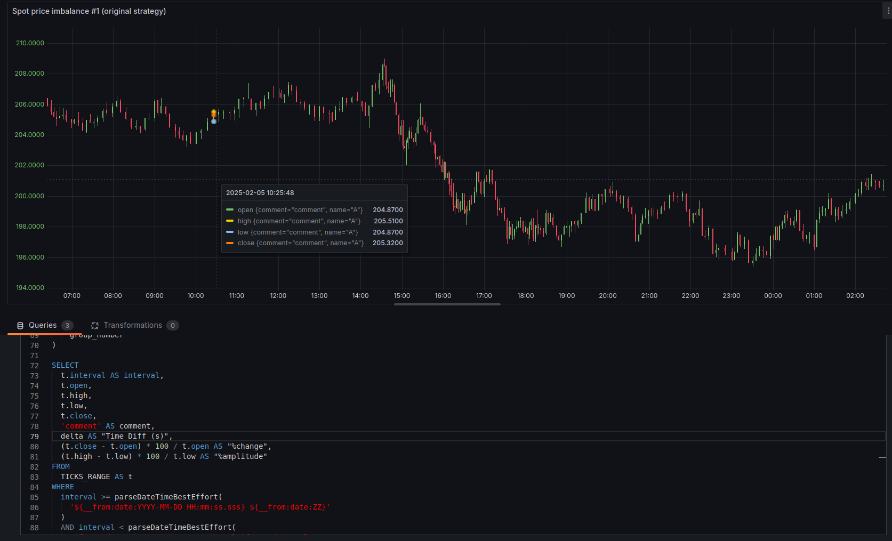
Task: Click the 't.open,' code line
Action: point(76,385)
